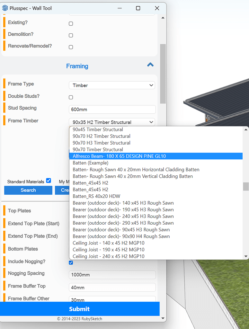
Task: Disable the Include Nogging? checkbox
Action: pos(71,262)
